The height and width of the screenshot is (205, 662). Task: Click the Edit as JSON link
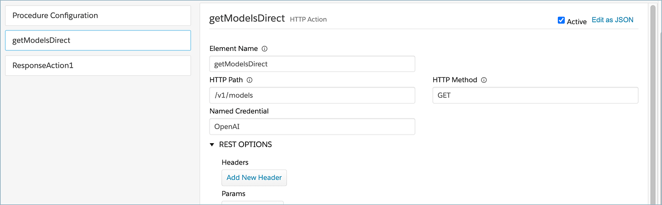[612, 20]
